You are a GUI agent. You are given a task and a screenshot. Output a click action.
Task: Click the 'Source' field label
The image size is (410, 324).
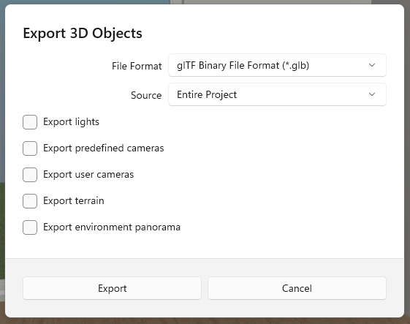point(146,95)
